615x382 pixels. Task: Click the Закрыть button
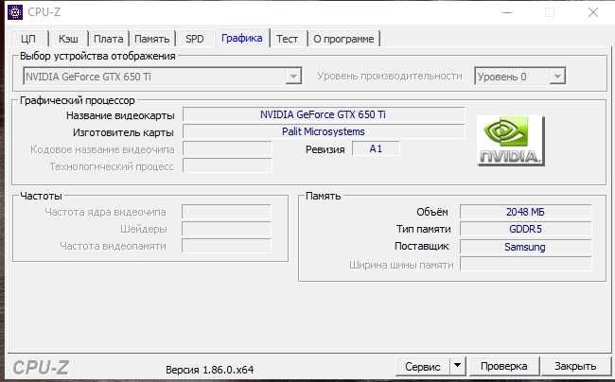point(575,366)
